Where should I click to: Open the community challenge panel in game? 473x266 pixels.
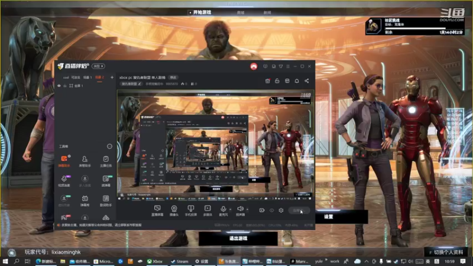(415, 26)
